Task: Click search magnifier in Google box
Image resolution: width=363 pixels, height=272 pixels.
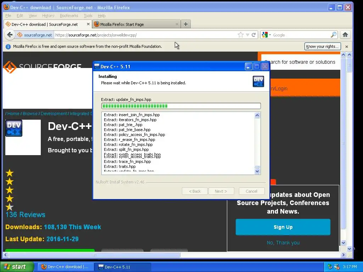Action: pyautogui.click(x=333, y=35)
